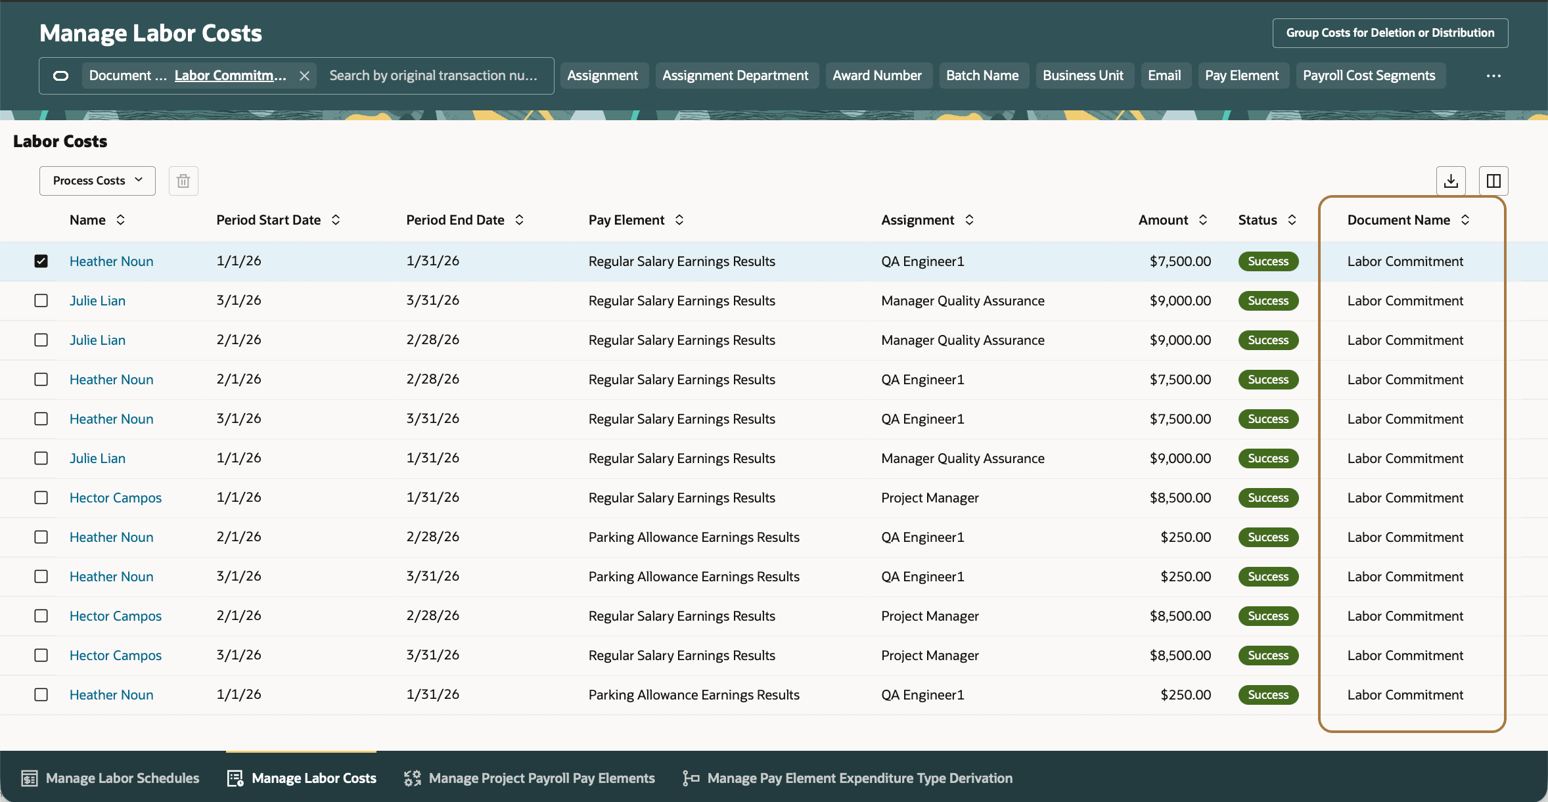Screen dimensions: 1548x802
Task: Open the Heather Noun name link
Action: point(111,261)
